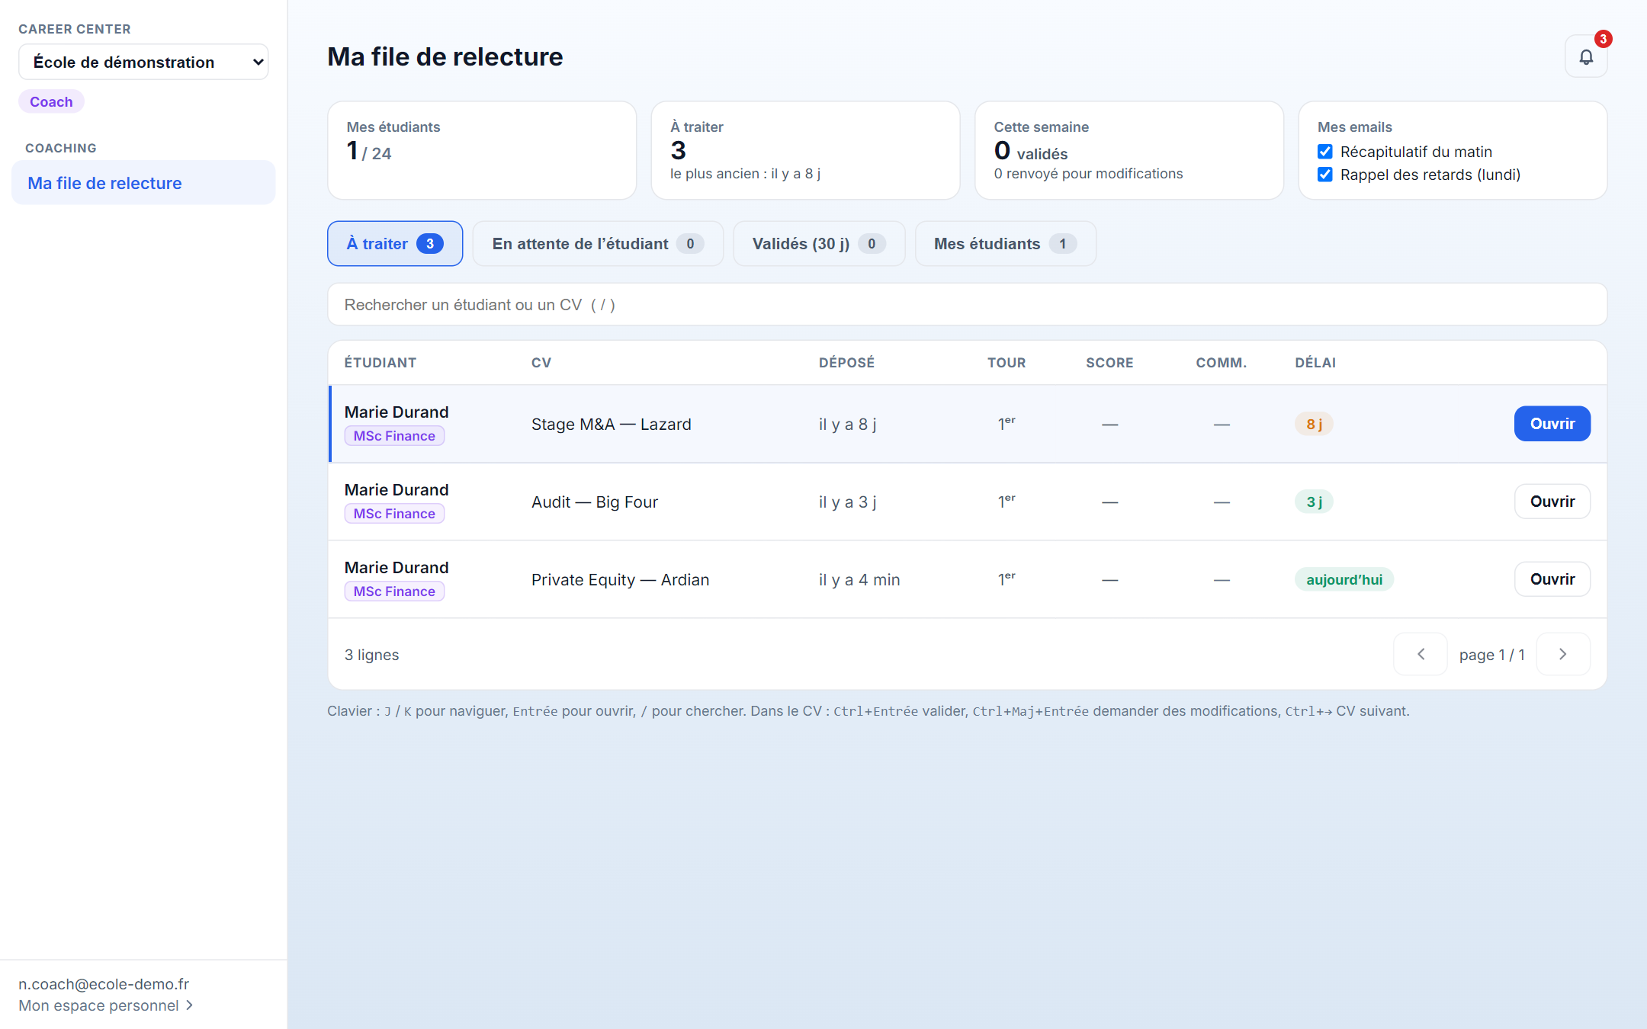Image resolution: width=1647 pixels, height=1029 pixels.
Task: Switch to En attente de l'étudiant tab
Action: (598, 243)
